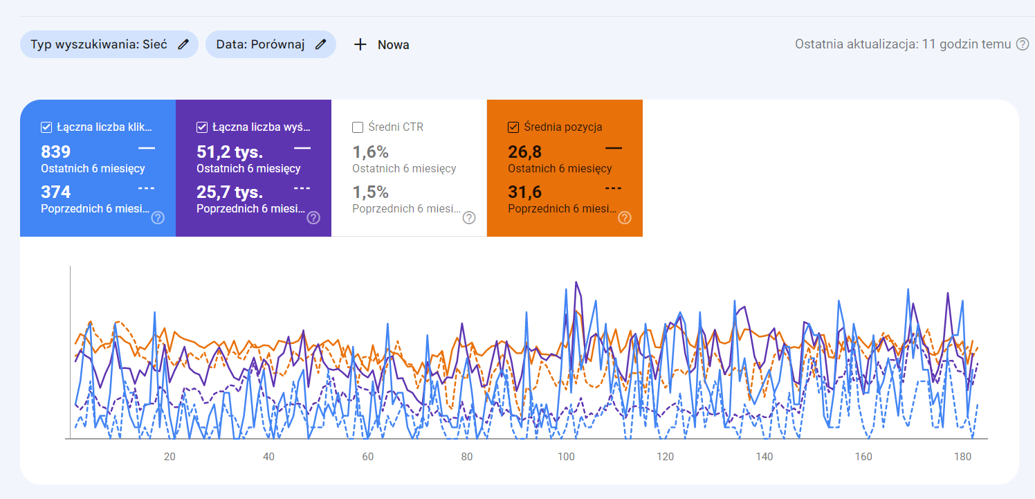Click the x-axis label 100
Viewport: 1035px width, 499px height.
click(566, 457)
